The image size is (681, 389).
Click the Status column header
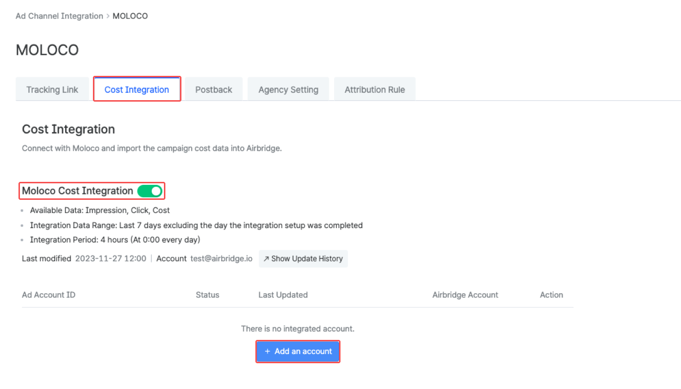[208, 295]
